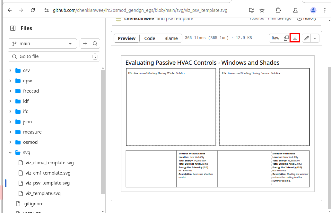This screenshot has width=331, height=213.
Task: Collapse the svg folder
Action: click(10, 152)
